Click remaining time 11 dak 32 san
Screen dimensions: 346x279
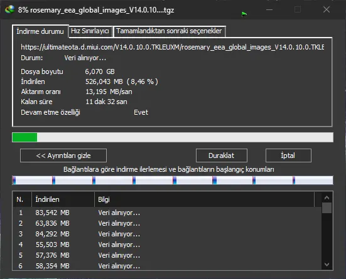[106, 102]
